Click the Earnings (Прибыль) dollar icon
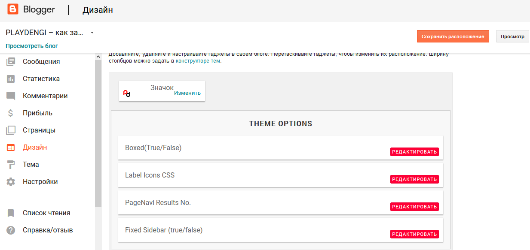This screenshot has width=530, height=250. (11, 113)
